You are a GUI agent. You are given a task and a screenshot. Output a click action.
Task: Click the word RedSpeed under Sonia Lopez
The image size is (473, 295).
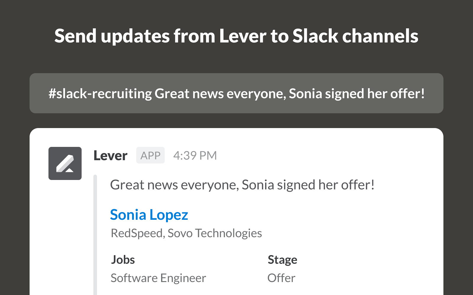tap(137, 233)
